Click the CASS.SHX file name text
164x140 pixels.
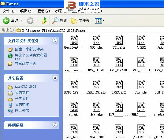click(x=119, y=92)
